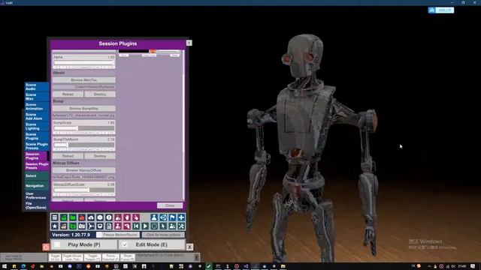Click Browse MatcapDiffuse button
The height and width of the screenshot is (270, 481).
(83, 170)
